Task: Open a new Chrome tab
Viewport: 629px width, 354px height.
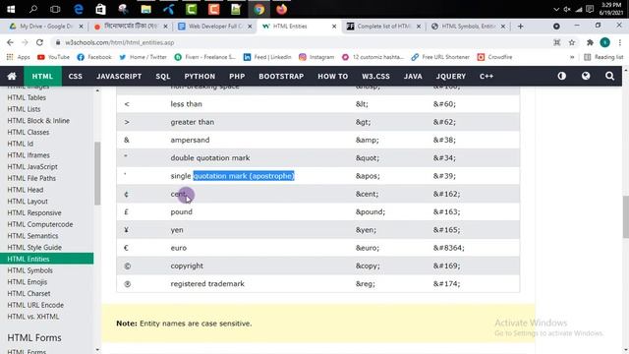Action: (x=520, y=27)
